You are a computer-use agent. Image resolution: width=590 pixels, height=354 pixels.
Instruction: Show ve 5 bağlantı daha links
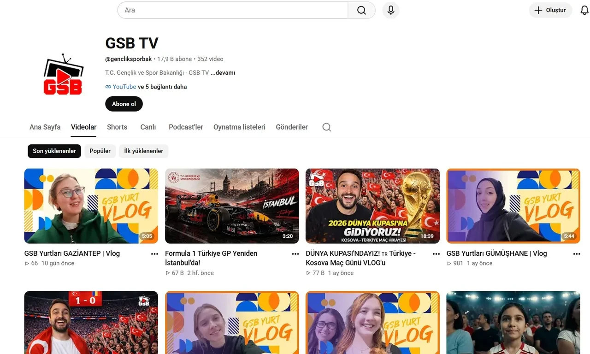(x=162, y=87)
